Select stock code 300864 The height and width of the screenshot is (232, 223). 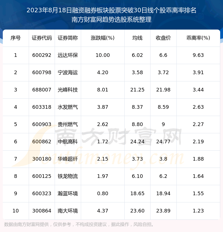42,211
